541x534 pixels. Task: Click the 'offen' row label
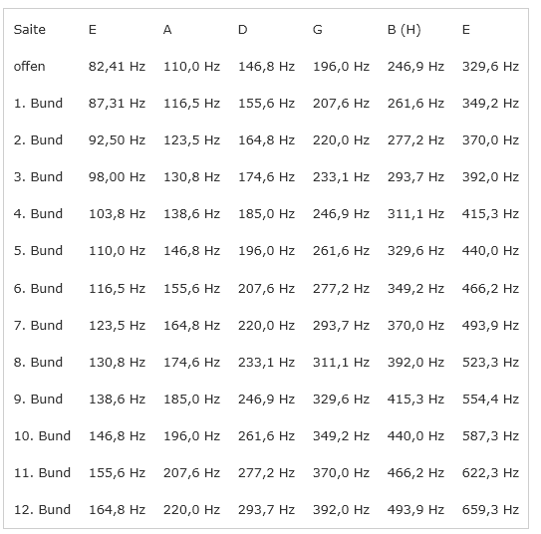(x=29, y=66)
